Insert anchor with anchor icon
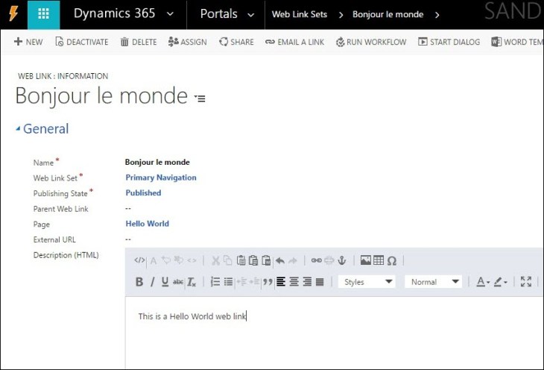Screen dimensions: 544x370 (x=342, y=260)
